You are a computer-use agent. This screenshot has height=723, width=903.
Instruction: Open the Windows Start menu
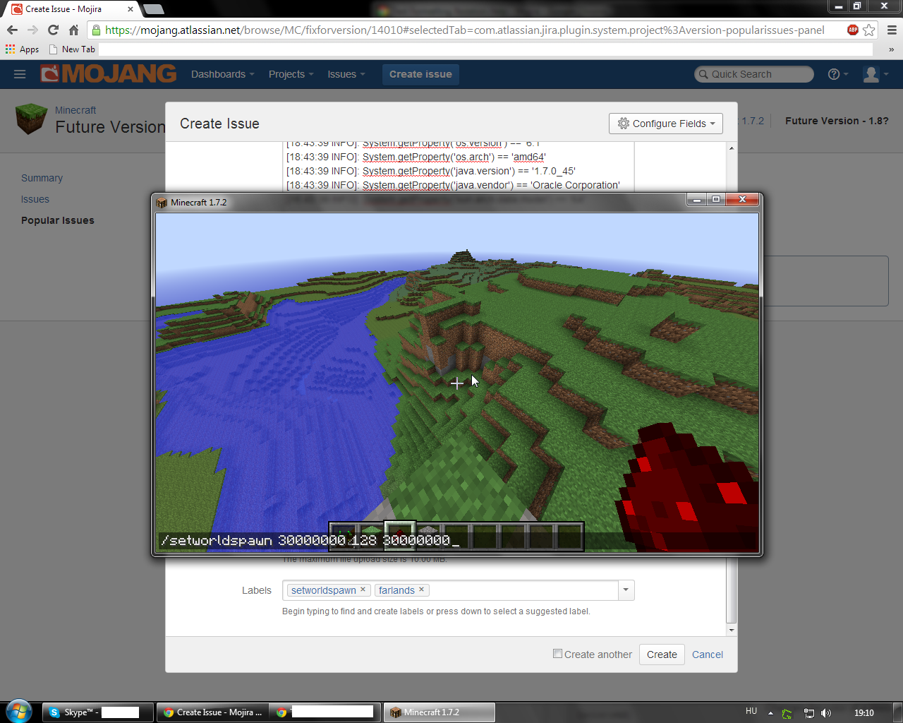tap(19, 712)
